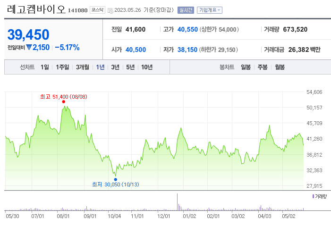
Task: Click the 12/01 x-axis date label
Action: pos(163,216)
